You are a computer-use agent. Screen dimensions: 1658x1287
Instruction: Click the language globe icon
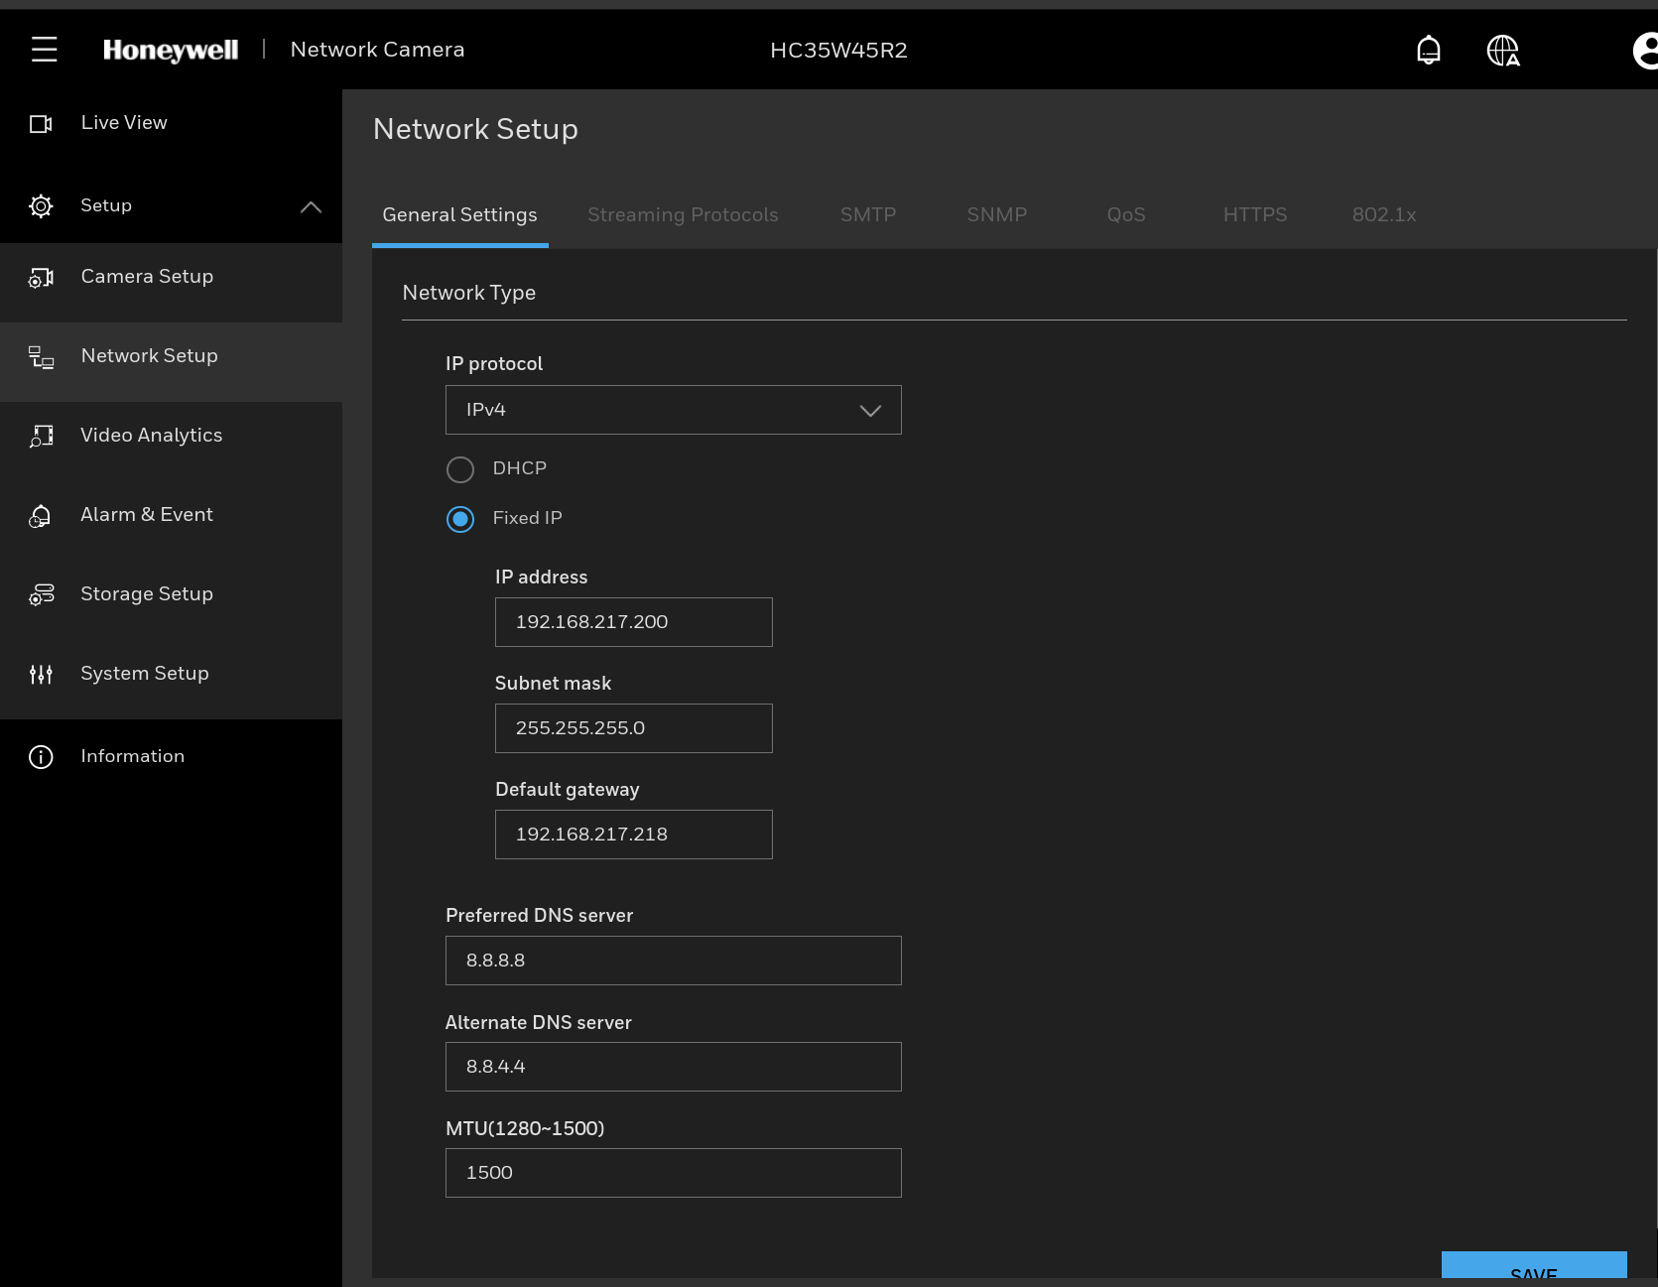click(x=1502, y=50)
